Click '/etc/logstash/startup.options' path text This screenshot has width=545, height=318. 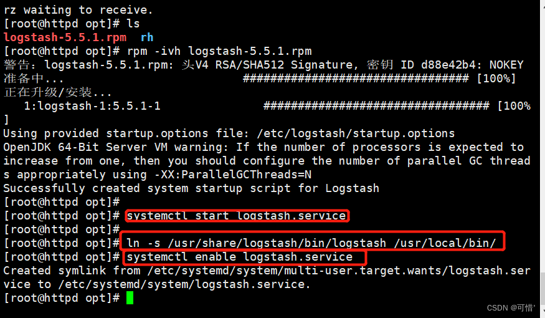click(356, 133)
